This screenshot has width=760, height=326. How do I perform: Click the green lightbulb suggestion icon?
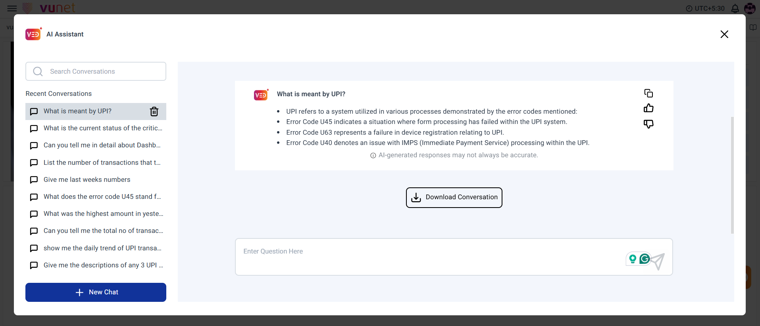[x=633, y=259]
